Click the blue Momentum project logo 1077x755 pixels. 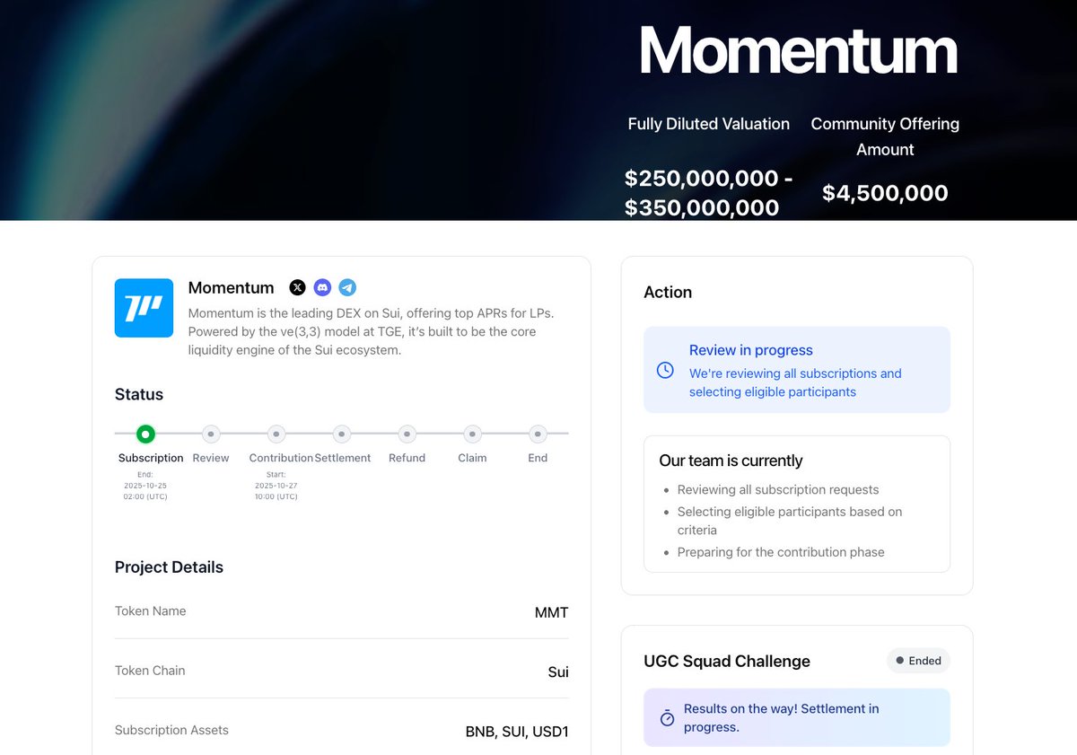[x=144, y=308]
